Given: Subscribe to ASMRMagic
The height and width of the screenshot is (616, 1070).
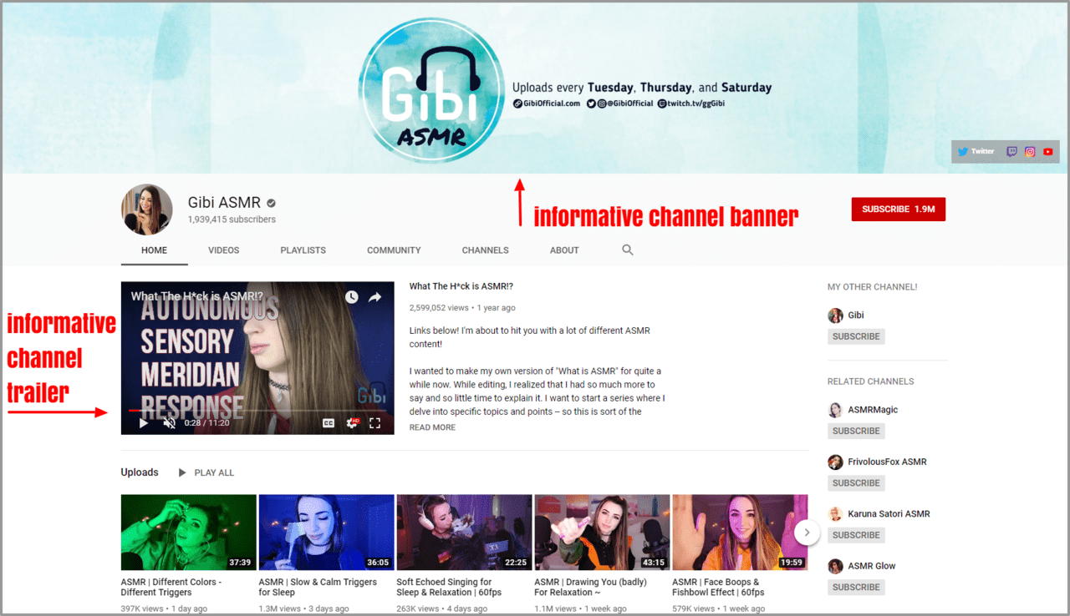Looking at the screenshot, I should point(856,431).
